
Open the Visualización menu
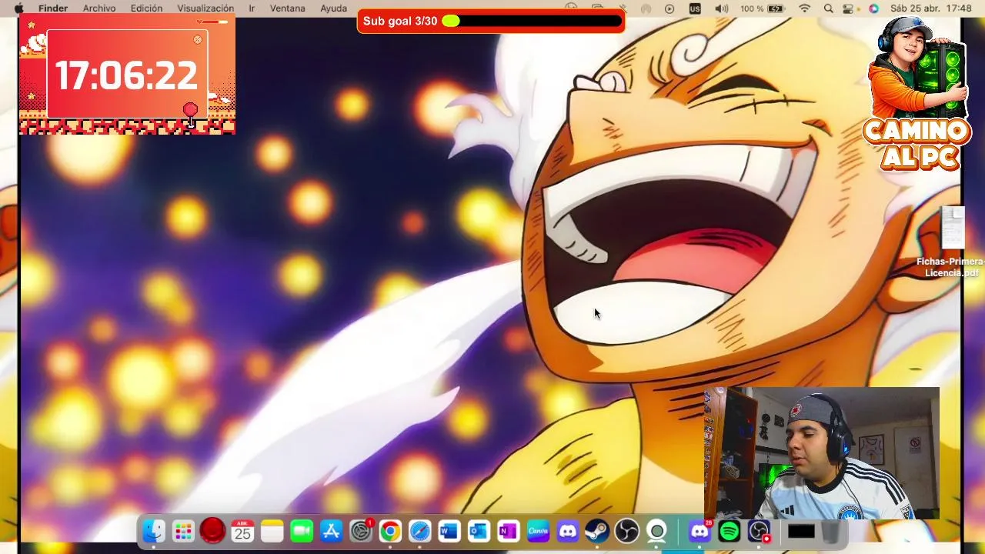pos(205,8)
